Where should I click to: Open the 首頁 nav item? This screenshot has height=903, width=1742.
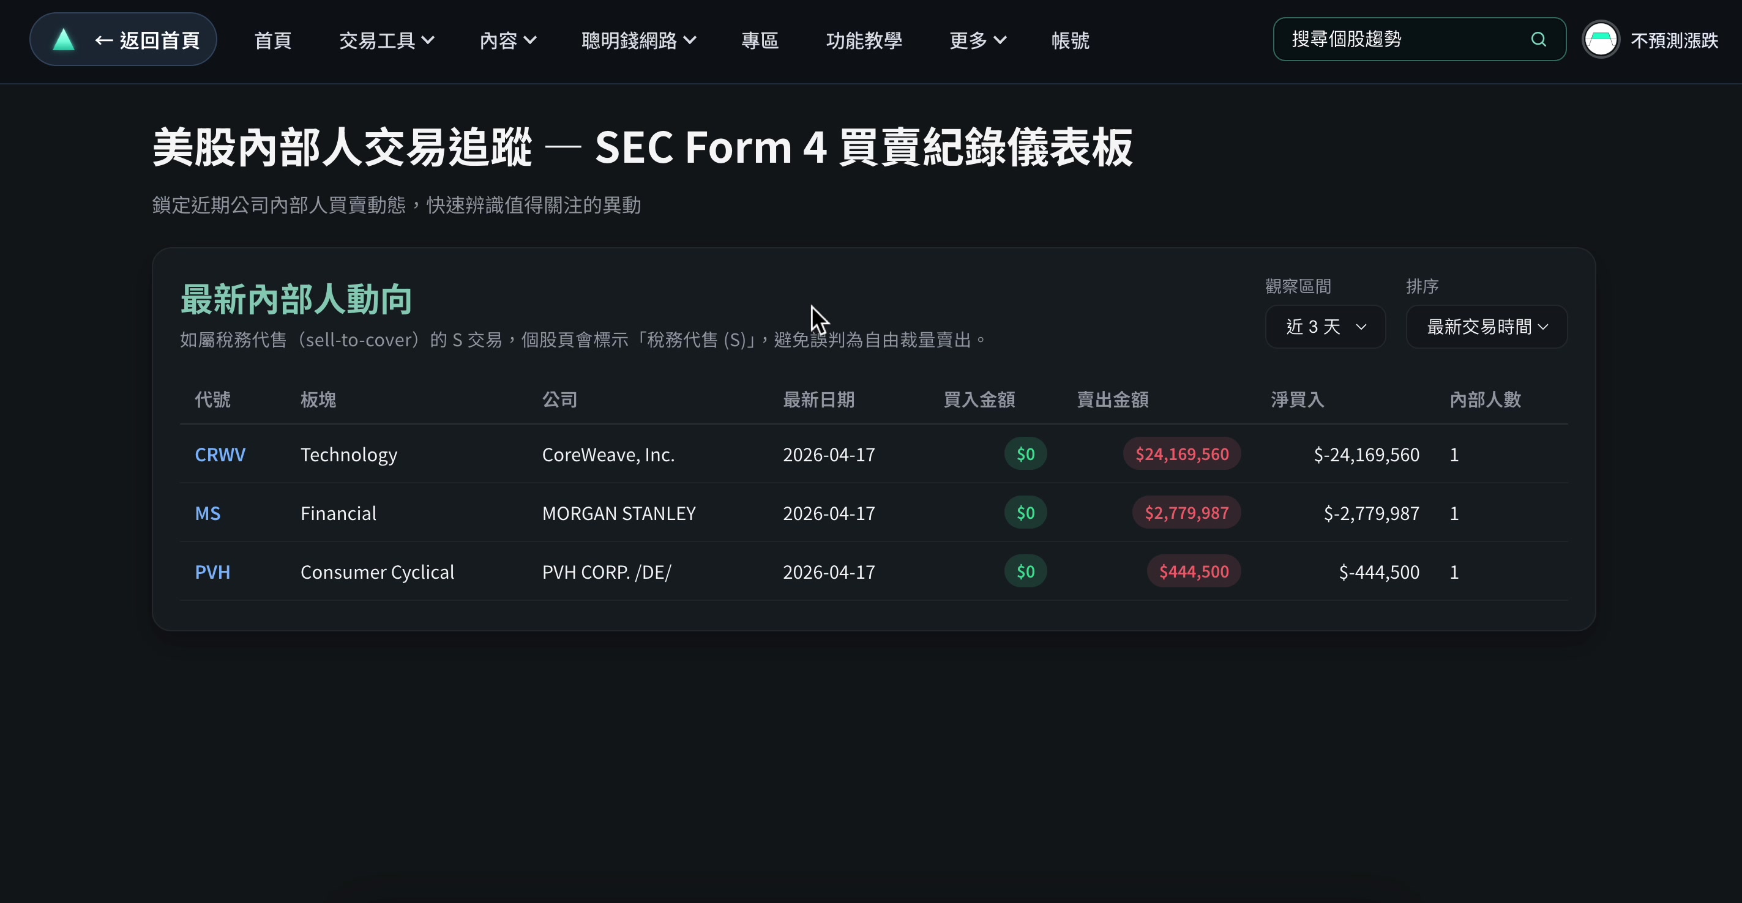tap(272, 40)
